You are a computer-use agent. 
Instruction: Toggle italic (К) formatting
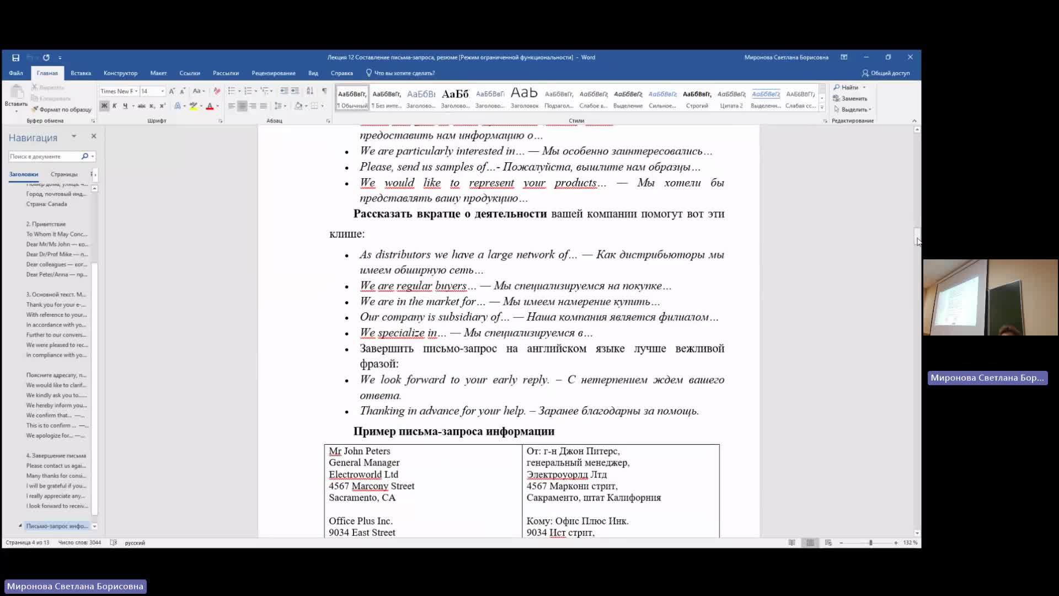click(x=115, y=106)
